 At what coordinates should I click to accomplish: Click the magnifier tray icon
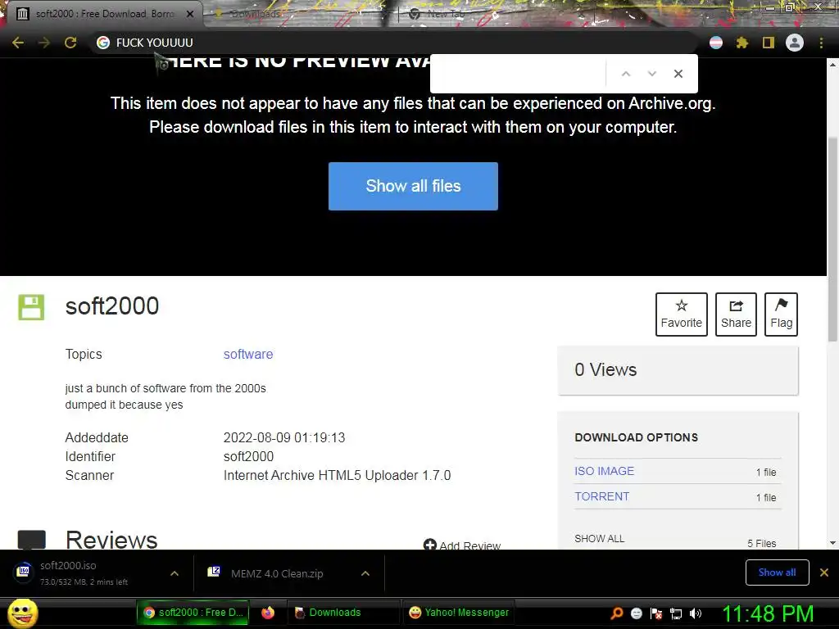pos(617,613)
